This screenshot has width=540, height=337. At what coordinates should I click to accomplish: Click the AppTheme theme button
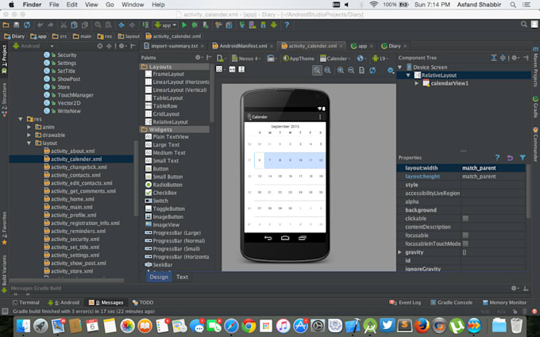click(x=299, y=59)
